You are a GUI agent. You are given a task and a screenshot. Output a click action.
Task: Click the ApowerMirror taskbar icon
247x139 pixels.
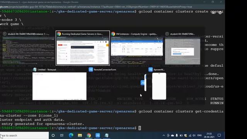(x=98, y=135)
